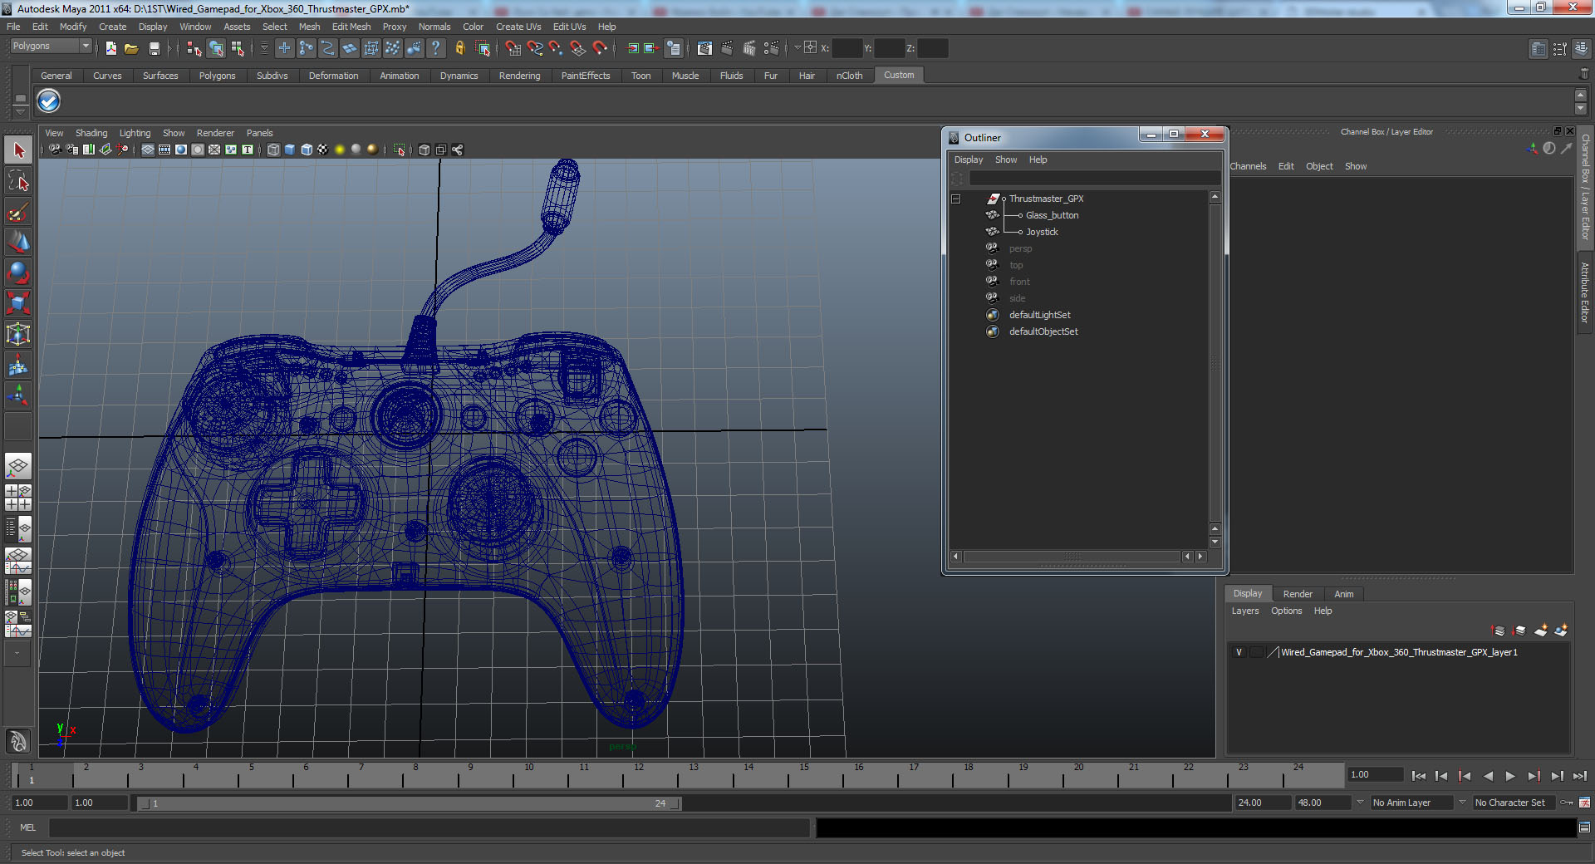Toggle Use All Lights yellow sphere icon
Viewport: 1595px width, 864px height.
click(340, 150)
